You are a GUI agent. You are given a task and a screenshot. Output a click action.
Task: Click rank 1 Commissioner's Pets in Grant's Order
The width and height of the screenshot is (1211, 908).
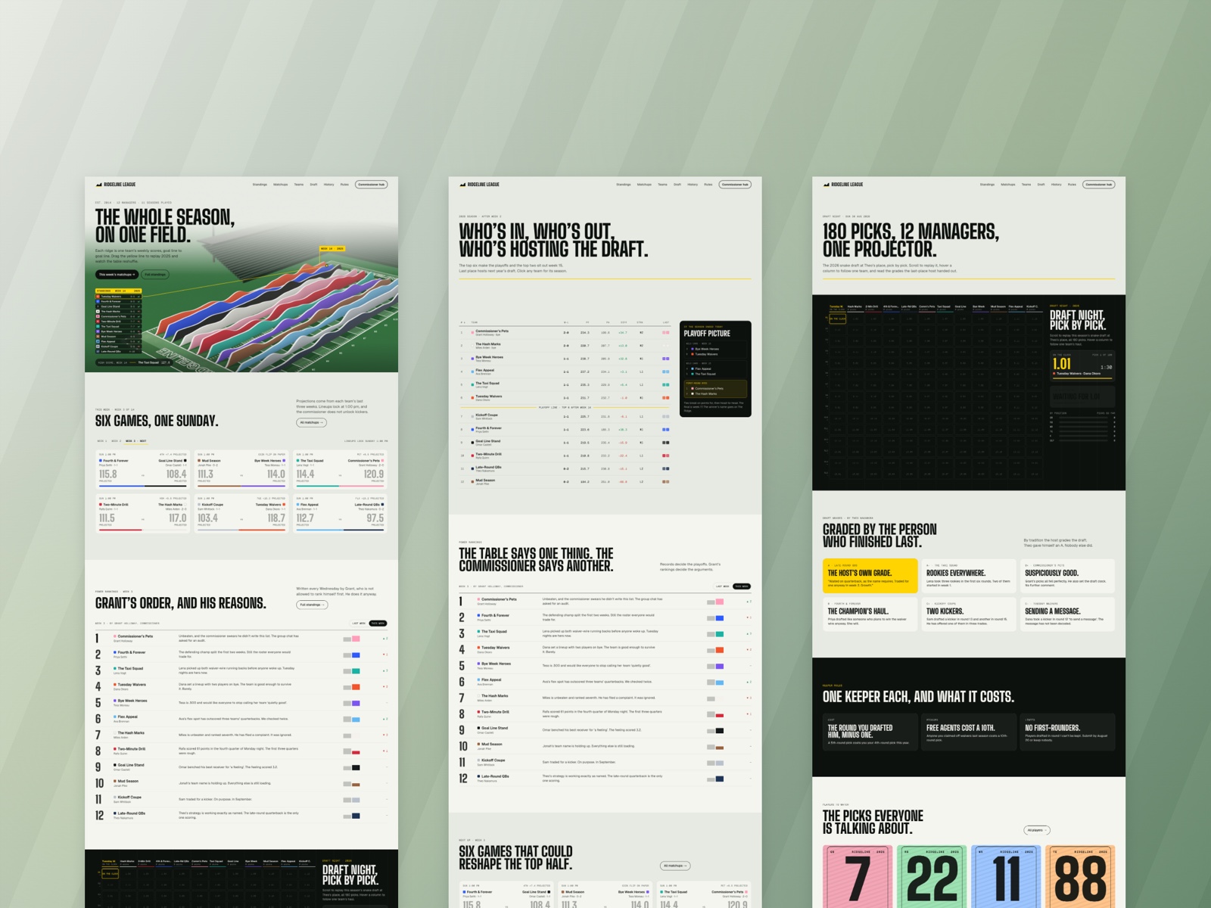click(x=241, y=638)
